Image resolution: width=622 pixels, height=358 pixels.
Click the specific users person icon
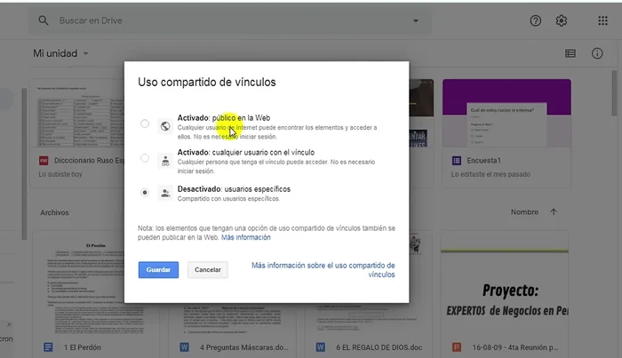pyautogui.click(x=165, y=193)
